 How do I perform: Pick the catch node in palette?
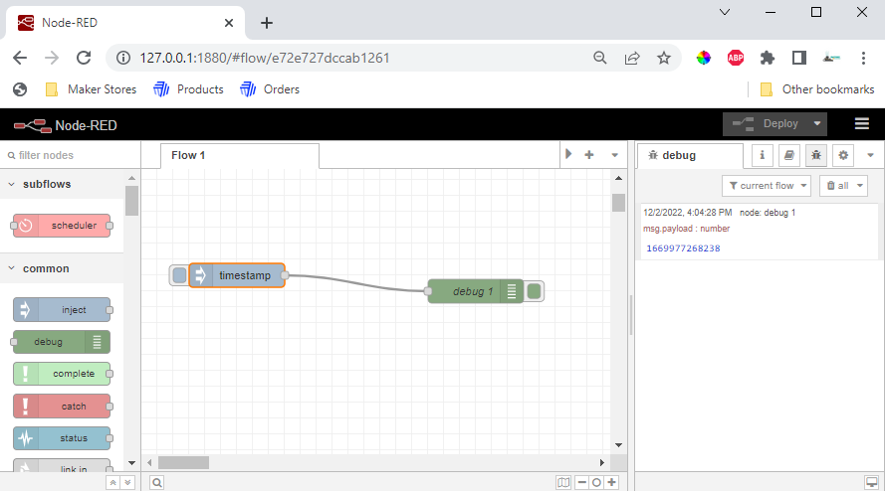[62, 406]
